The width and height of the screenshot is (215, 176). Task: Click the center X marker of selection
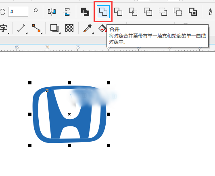pyautogui.click(x=69, y=114)
